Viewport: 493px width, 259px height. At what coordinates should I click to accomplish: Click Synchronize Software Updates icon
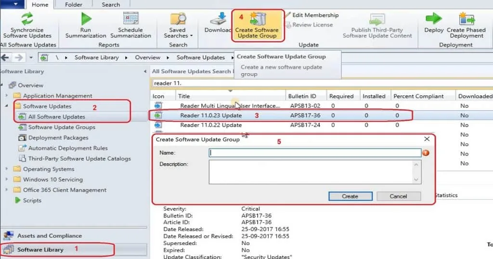27,19
